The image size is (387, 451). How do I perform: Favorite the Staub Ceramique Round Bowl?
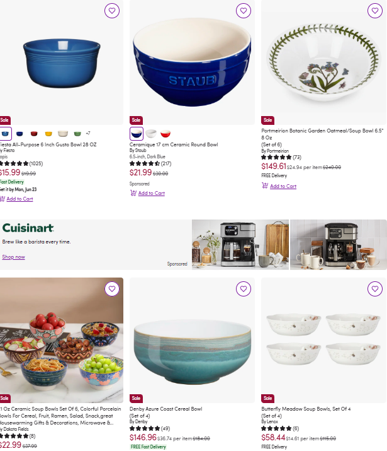[x=244, y=11]
